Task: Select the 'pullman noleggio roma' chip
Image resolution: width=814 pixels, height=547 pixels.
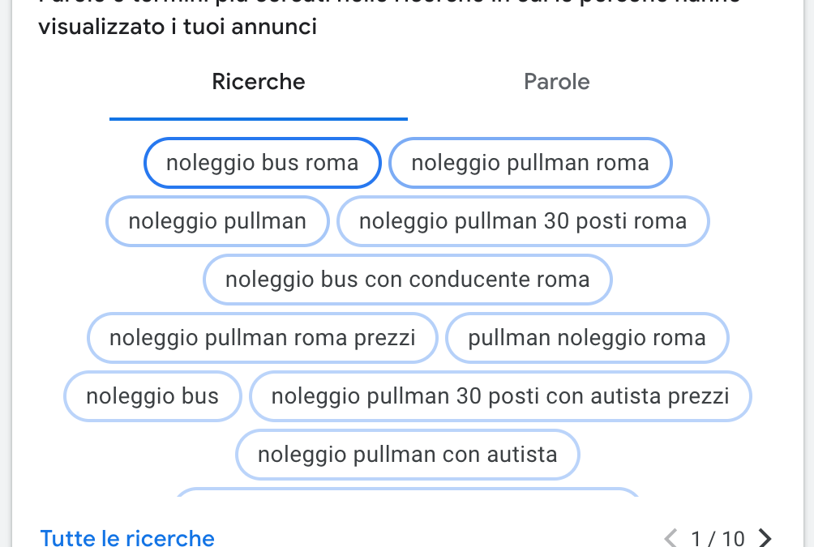Action: (587, 338)
